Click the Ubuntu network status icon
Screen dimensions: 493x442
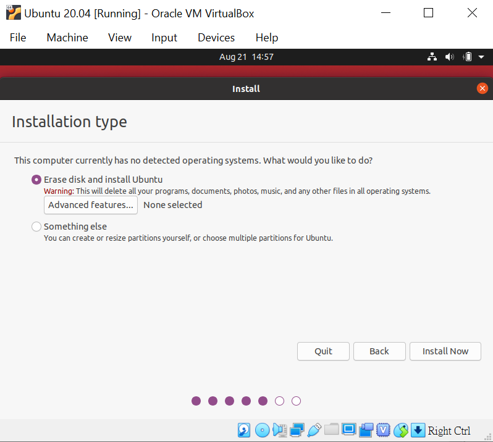tap(432, 57)
